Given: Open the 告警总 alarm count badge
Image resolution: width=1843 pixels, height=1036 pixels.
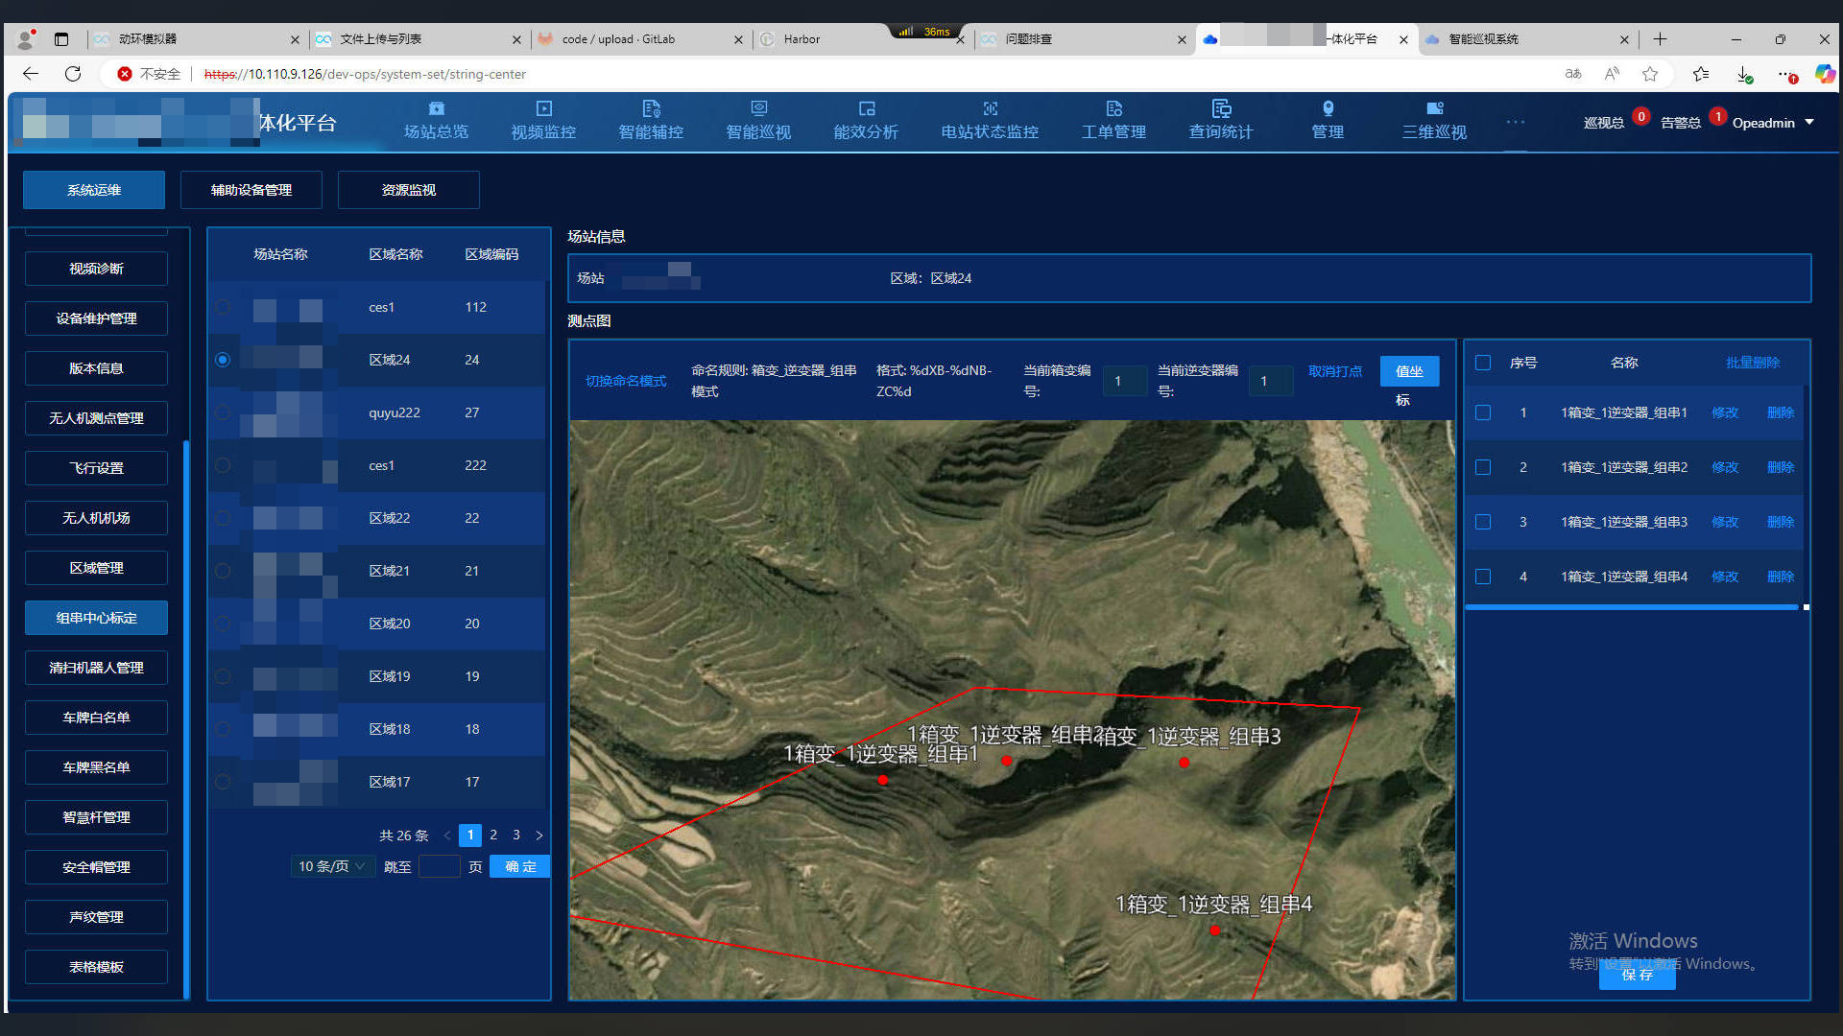Looking at the screenshot, I should point(1718,116).
